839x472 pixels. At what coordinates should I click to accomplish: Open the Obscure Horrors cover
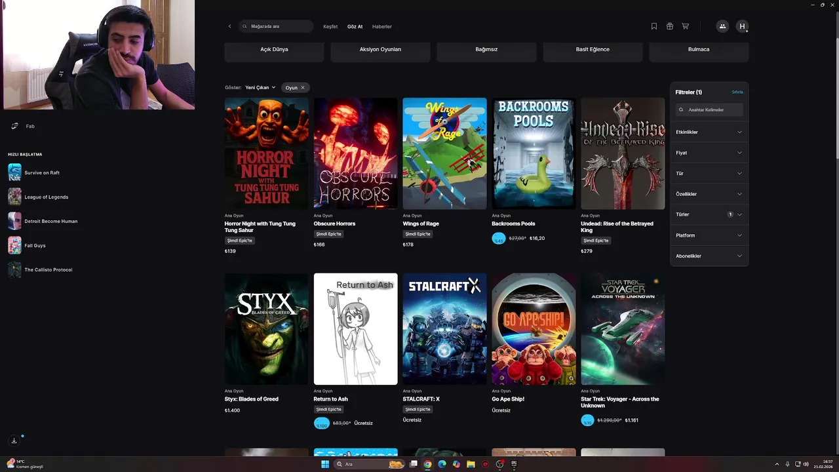355,153
